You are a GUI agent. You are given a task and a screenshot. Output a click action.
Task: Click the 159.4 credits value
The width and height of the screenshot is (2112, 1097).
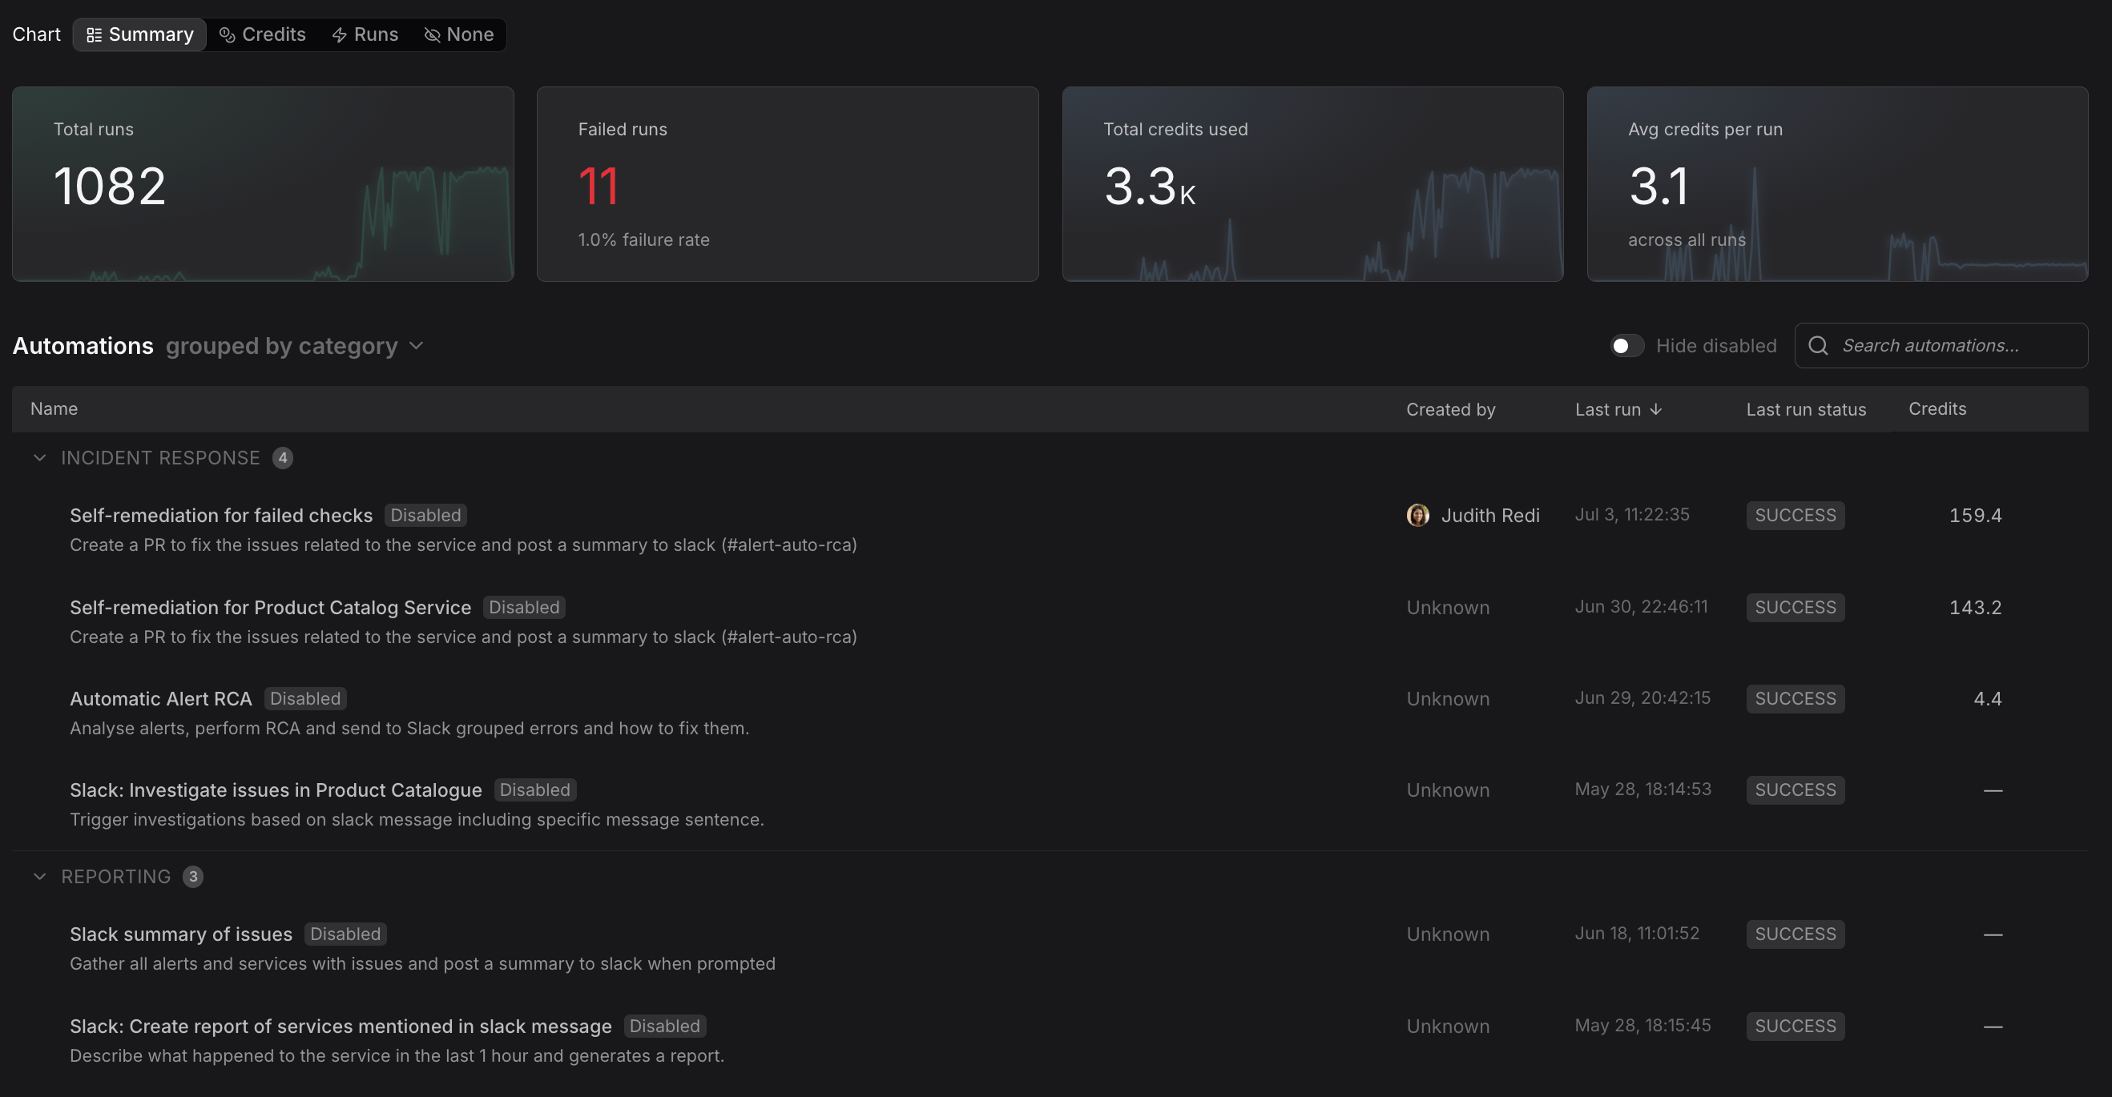click(1975, 516)
